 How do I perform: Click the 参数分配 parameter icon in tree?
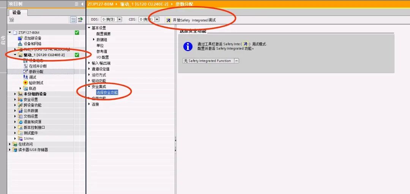pyautogui.click(x=26, y=71)
